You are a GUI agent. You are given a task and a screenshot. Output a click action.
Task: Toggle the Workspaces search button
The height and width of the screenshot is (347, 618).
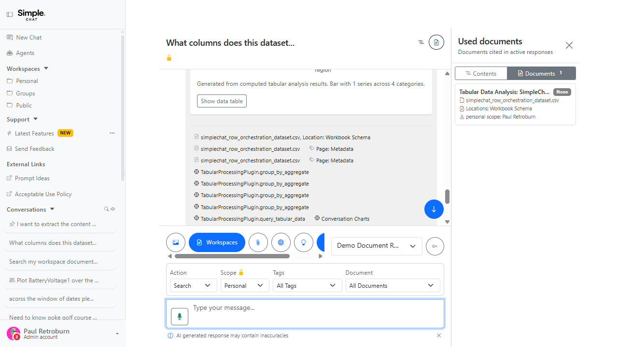tap(217, 242)
